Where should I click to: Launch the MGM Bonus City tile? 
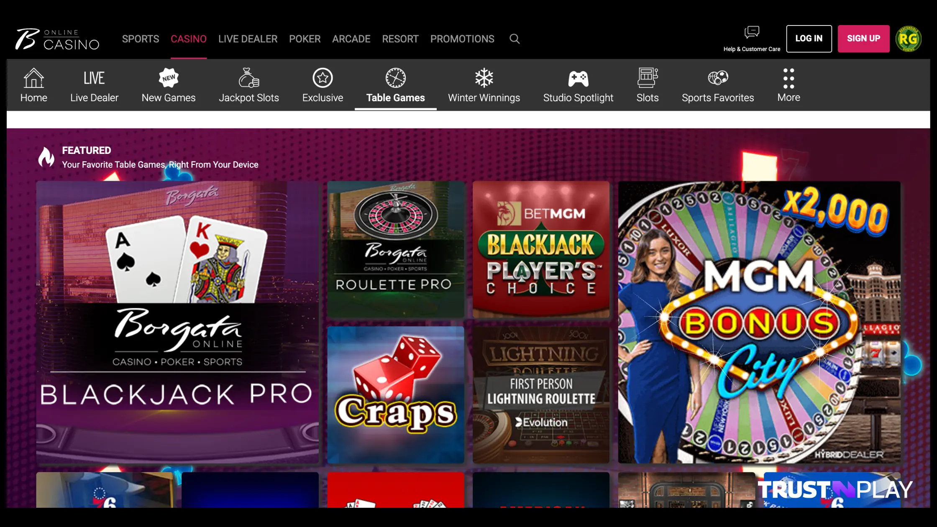tap(759, 322)
